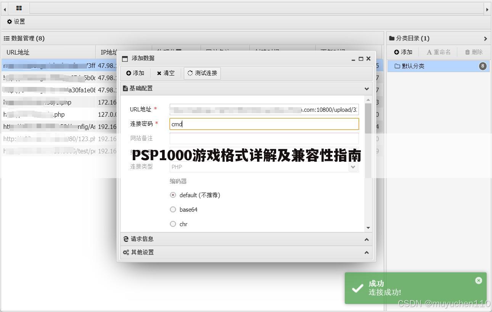
Task: Select the chr encoder radio
Action: click(173, 224)
